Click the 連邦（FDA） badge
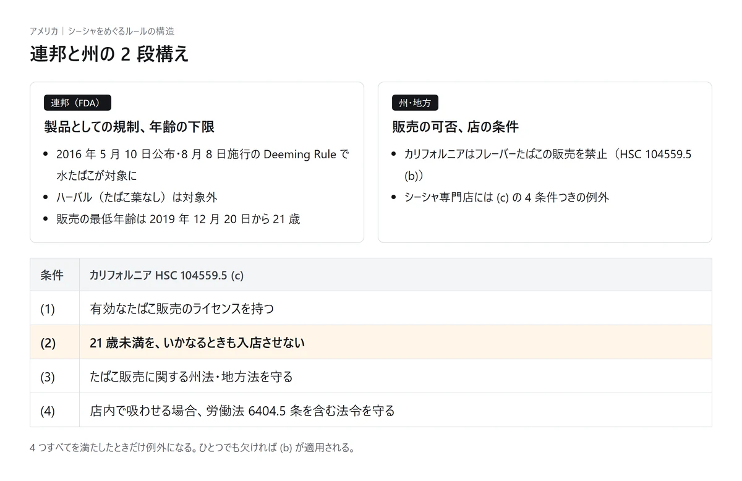The height and width of the screenshot is (481, 742). pos(77,103)
